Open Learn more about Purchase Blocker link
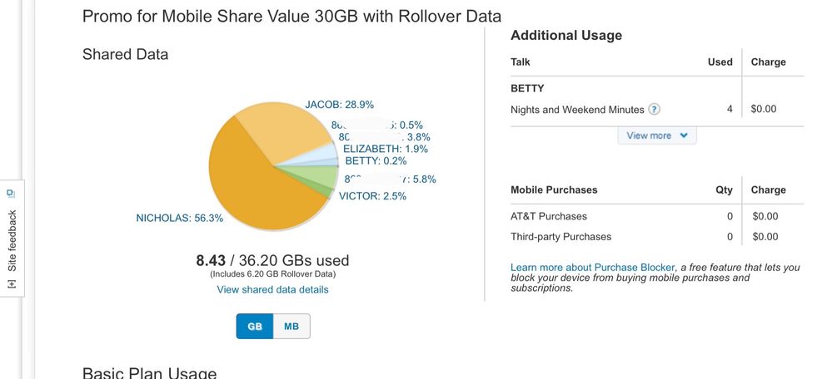Viewport: 832px width, 379px height. click(x=593, y=268)
